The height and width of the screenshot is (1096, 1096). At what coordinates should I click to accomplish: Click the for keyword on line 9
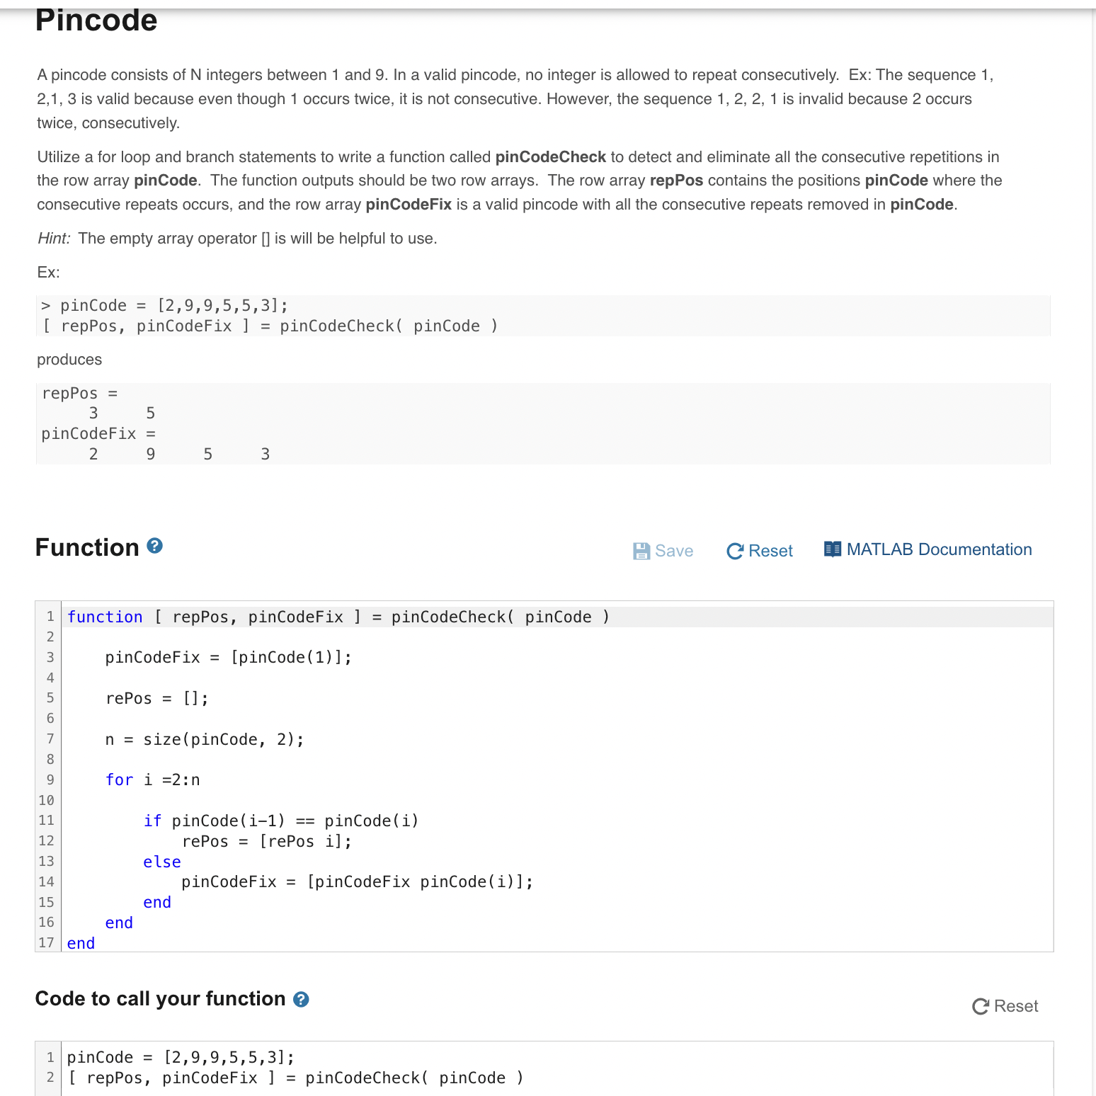118,780
